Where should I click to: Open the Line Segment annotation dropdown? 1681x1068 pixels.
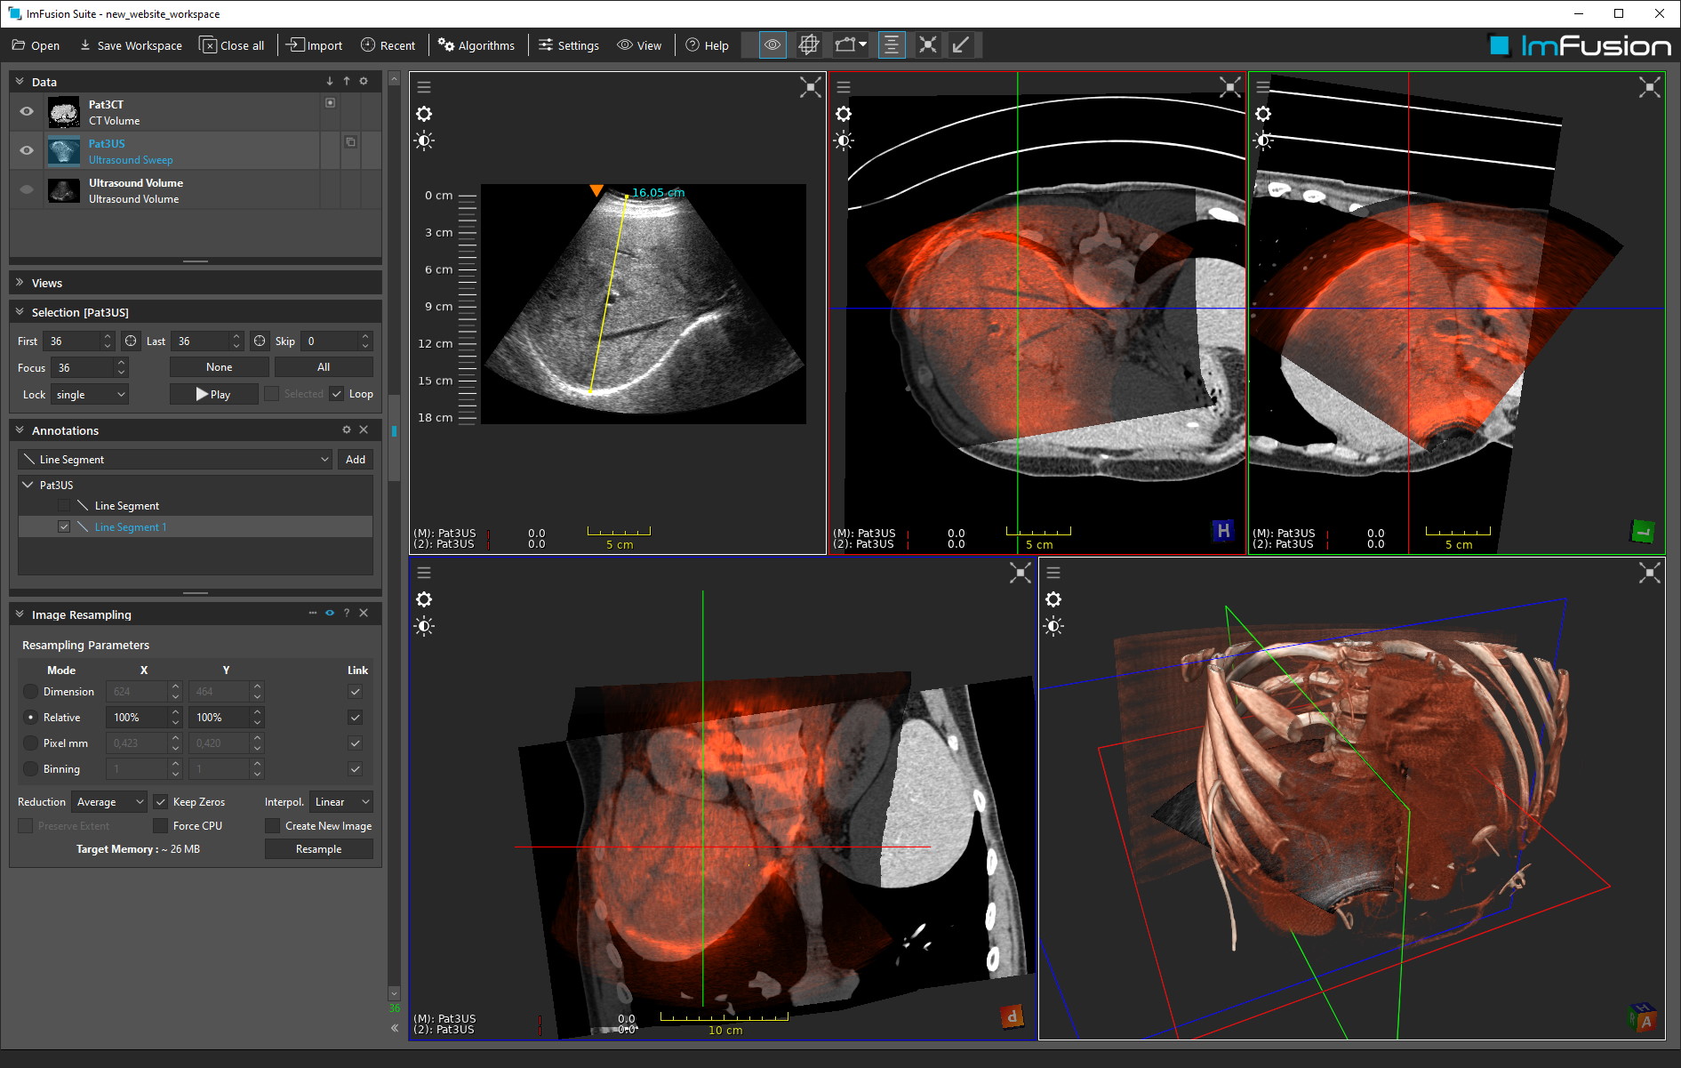176,460
